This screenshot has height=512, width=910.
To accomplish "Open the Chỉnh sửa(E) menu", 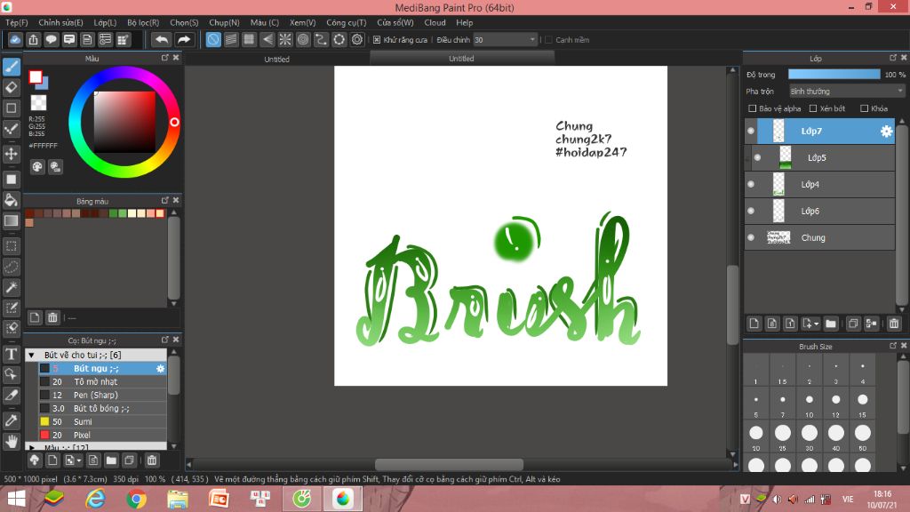I will [x=60, y=22].
